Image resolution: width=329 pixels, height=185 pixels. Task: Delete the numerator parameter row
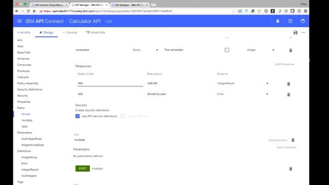[x=290, y=50]
